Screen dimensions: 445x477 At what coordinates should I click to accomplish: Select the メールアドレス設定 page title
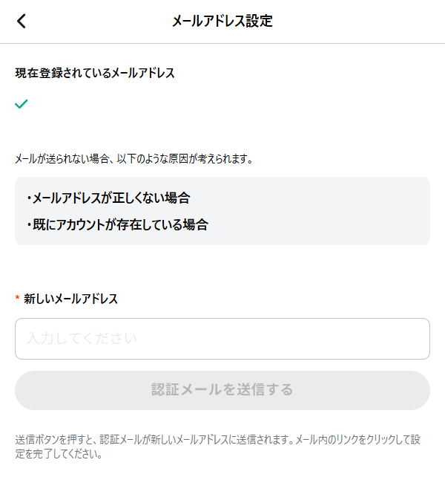tap(222, 22)
